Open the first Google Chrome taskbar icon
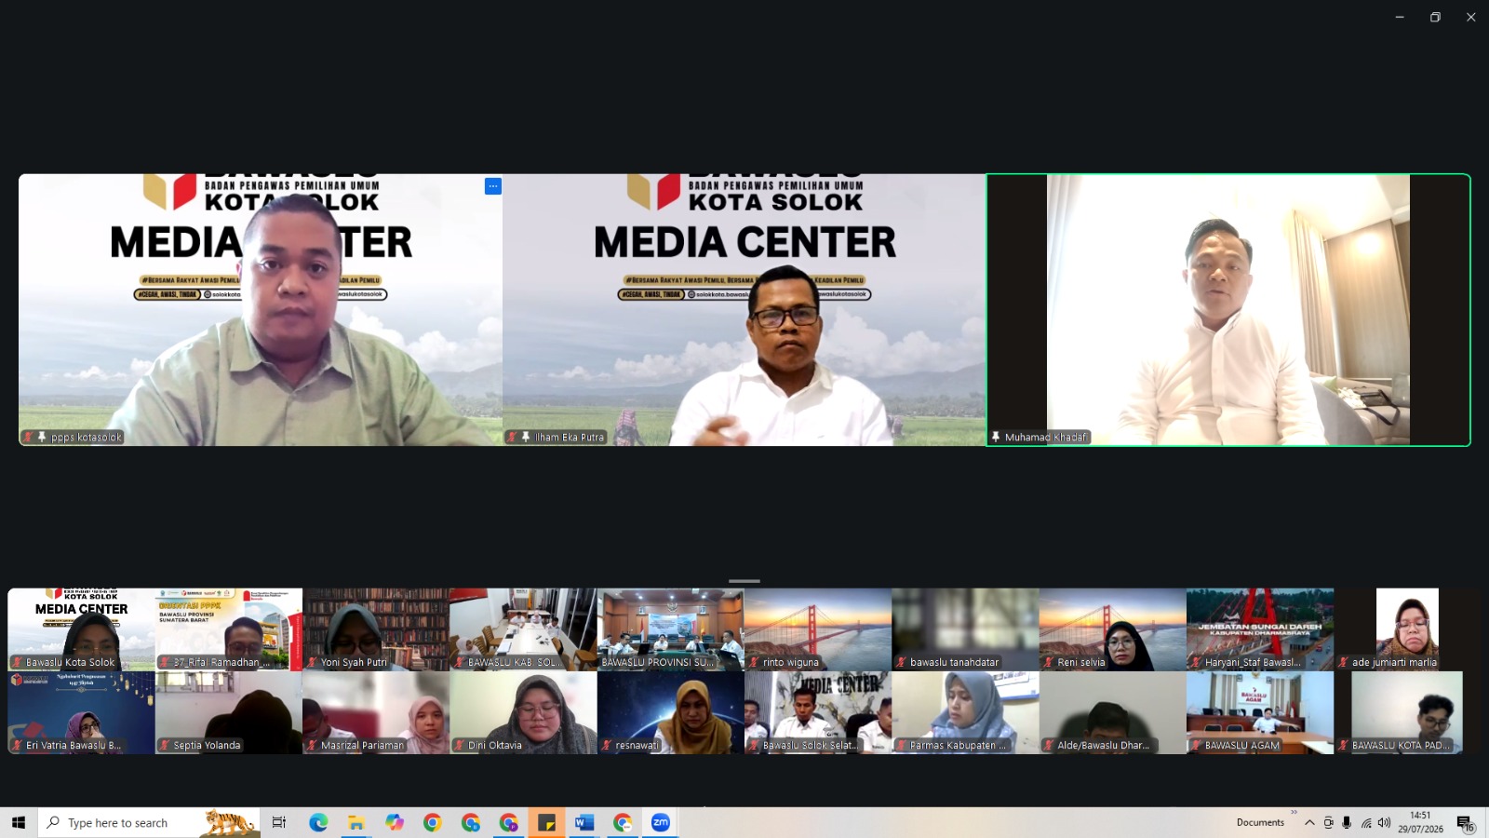The width and height of the screenshot is (1489, 838). (x=432, y=822)
